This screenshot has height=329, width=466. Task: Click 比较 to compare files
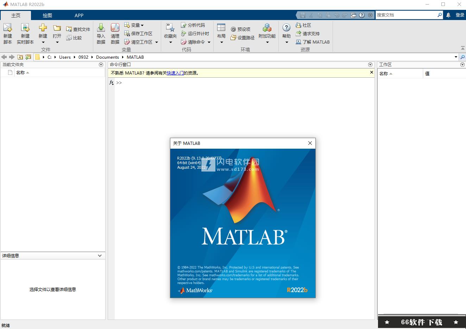pos(74,38)
